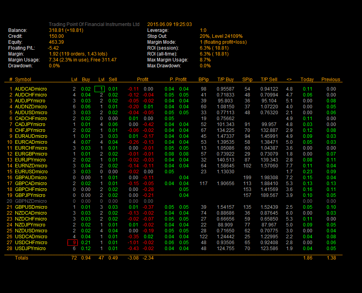Screen dimensions: 362x293
Task: Click the AUDCADmicro symbol label
Action: click(x=31, y=89)
